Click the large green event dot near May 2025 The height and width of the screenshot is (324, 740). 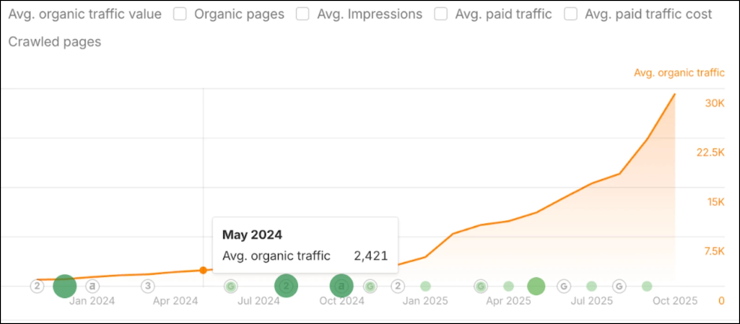(x=536, y=286)
